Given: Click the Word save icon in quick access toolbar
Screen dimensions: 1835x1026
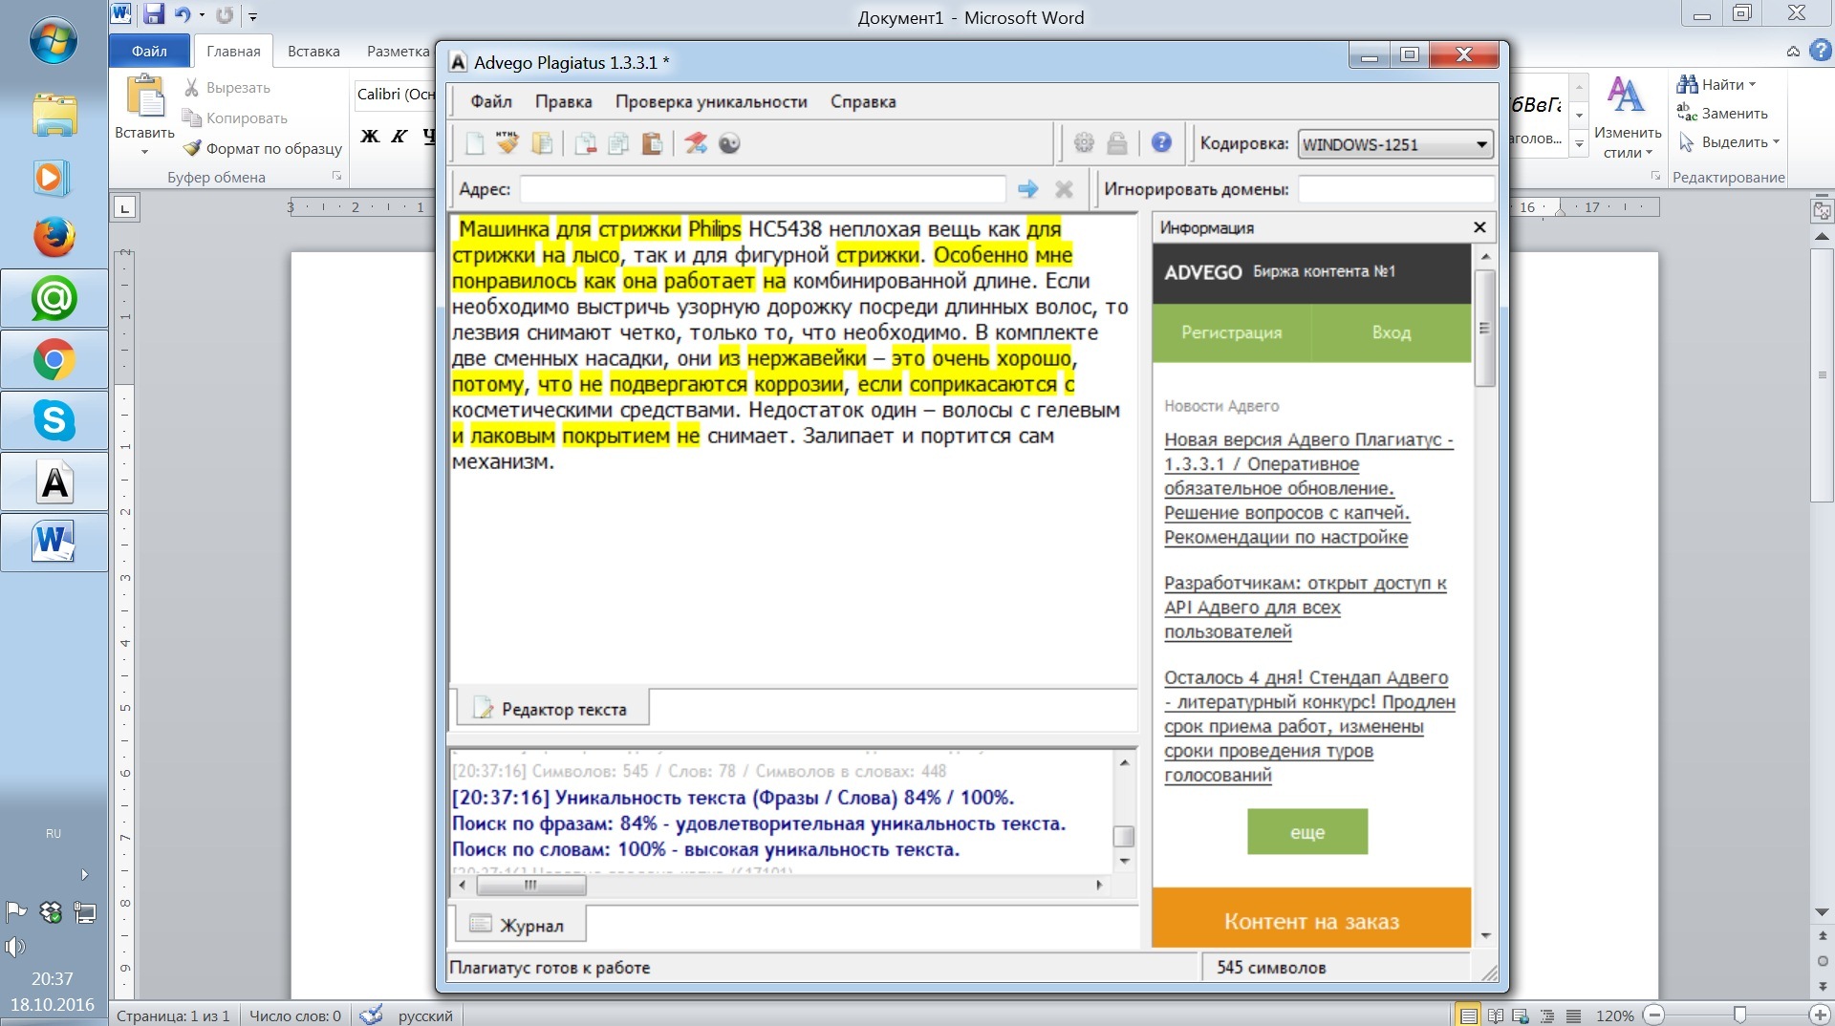Looking at the screenshot, I should 153,14.
